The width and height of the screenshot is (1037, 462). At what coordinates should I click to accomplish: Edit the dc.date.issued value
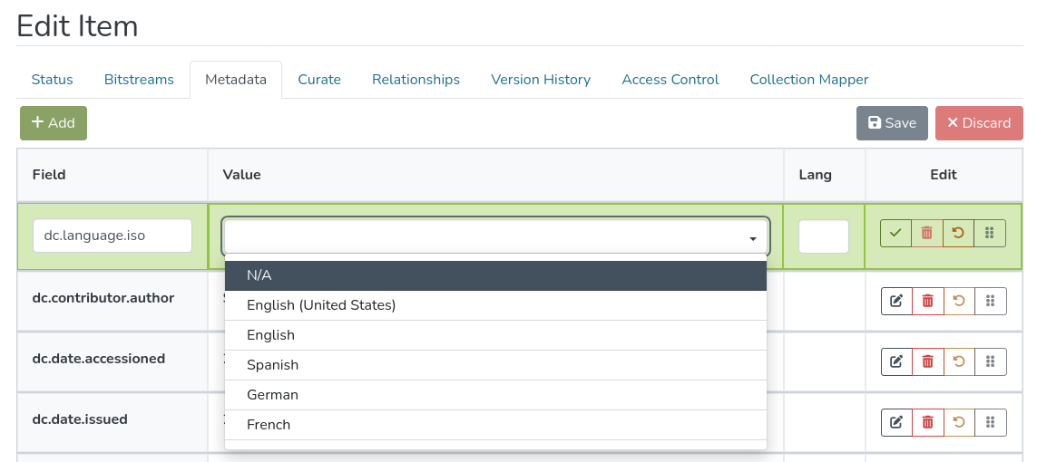point(896,422)
